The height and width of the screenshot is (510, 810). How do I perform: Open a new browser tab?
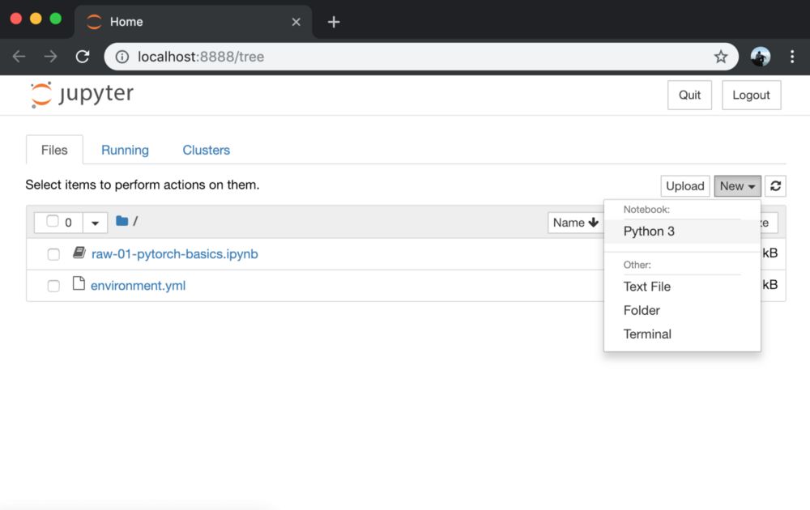(x=333, y=22)
